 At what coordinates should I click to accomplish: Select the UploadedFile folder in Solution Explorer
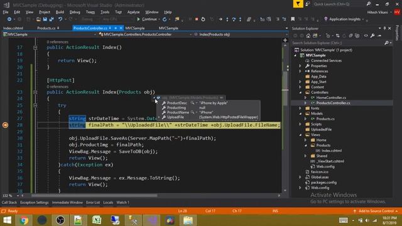point(321,129)
